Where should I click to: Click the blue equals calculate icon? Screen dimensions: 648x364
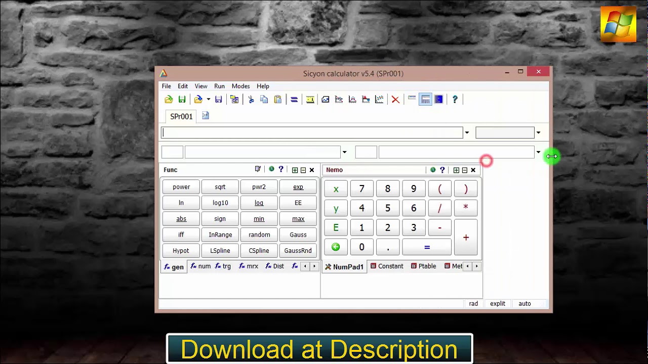point(294,100)
